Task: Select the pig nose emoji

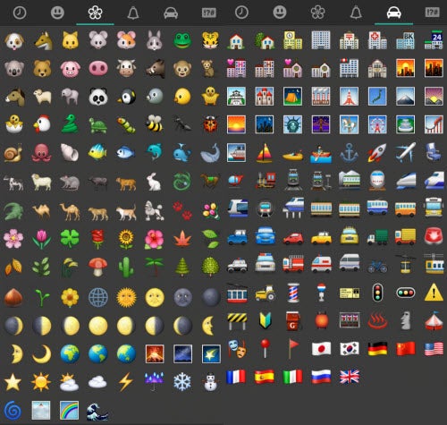Action: tap(98, 68)
